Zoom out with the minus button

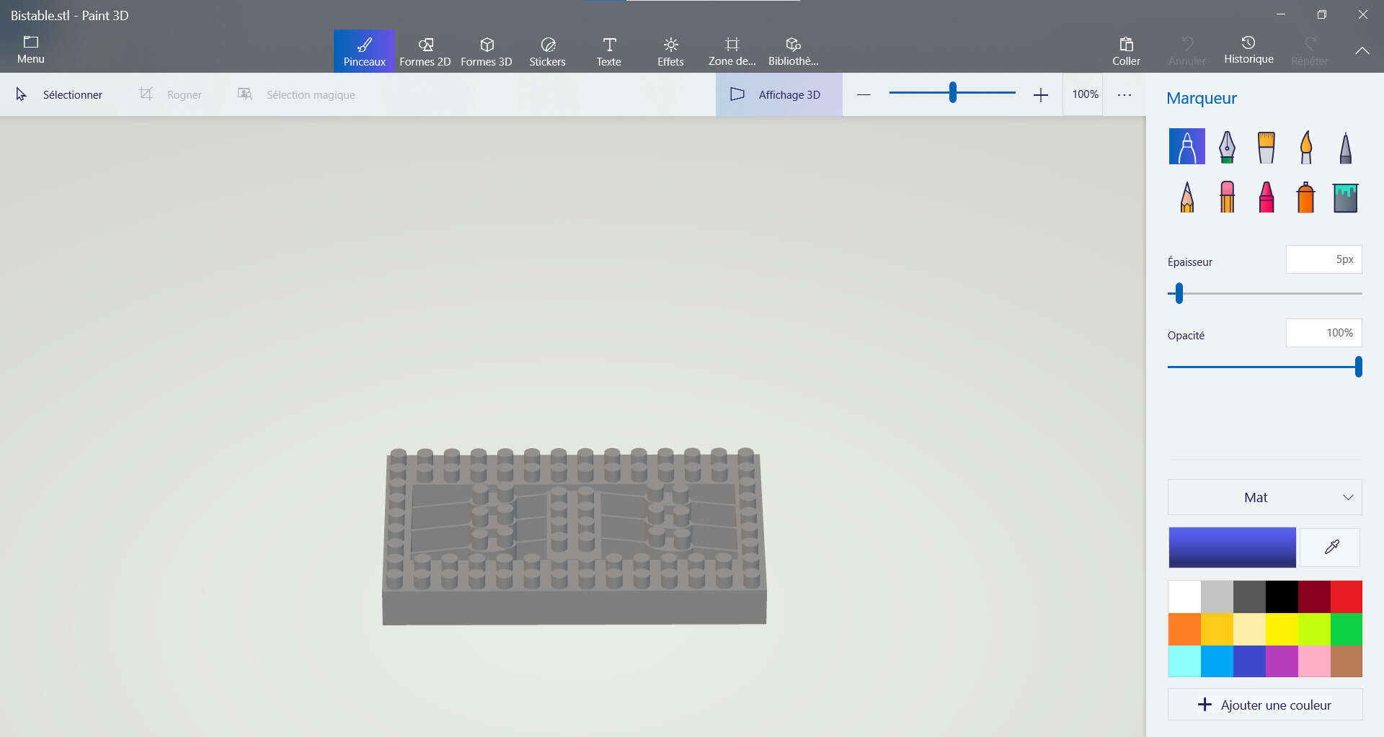(x=864, y=94)
